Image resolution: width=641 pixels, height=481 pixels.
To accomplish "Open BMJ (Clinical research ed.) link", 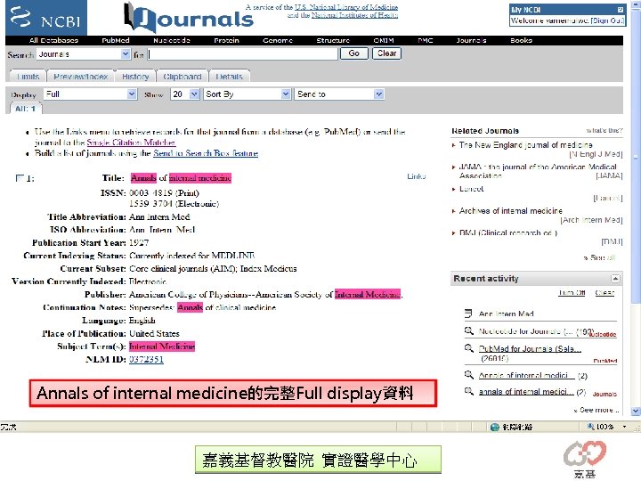I will pyautogui.click(x=508, y=232).
